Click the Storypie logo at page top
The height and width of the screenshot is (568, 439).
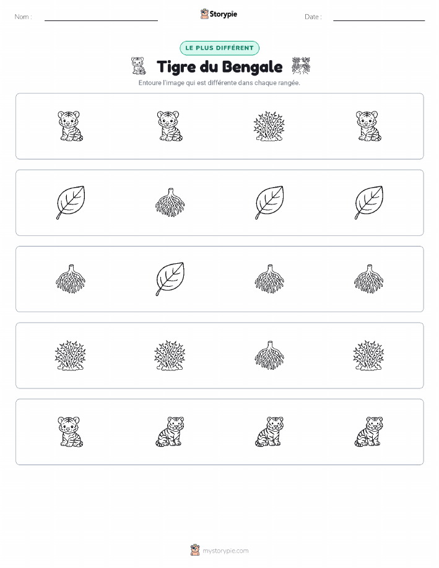(219, 14)
